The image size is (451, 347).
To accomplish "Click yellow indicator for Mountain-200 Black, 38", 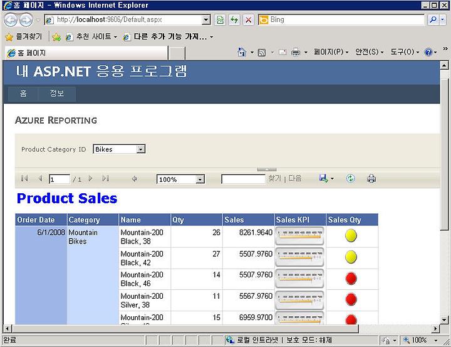I will pyautogui.click(x=351, y=235).
